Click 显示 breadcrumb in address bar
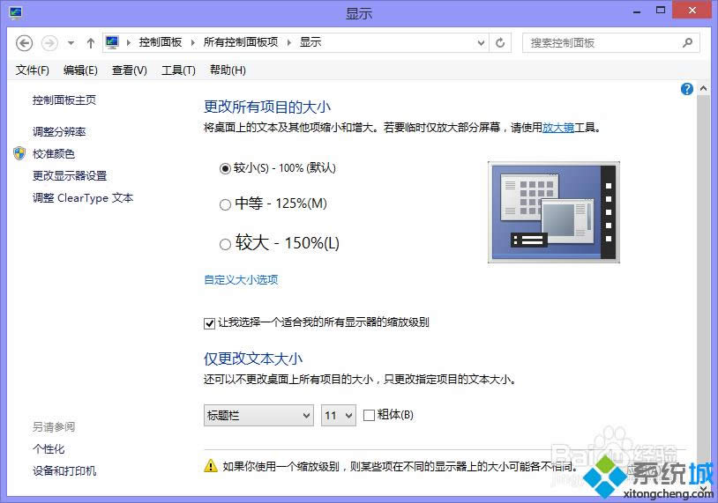 pyautogui.click(x=310, y=42)
